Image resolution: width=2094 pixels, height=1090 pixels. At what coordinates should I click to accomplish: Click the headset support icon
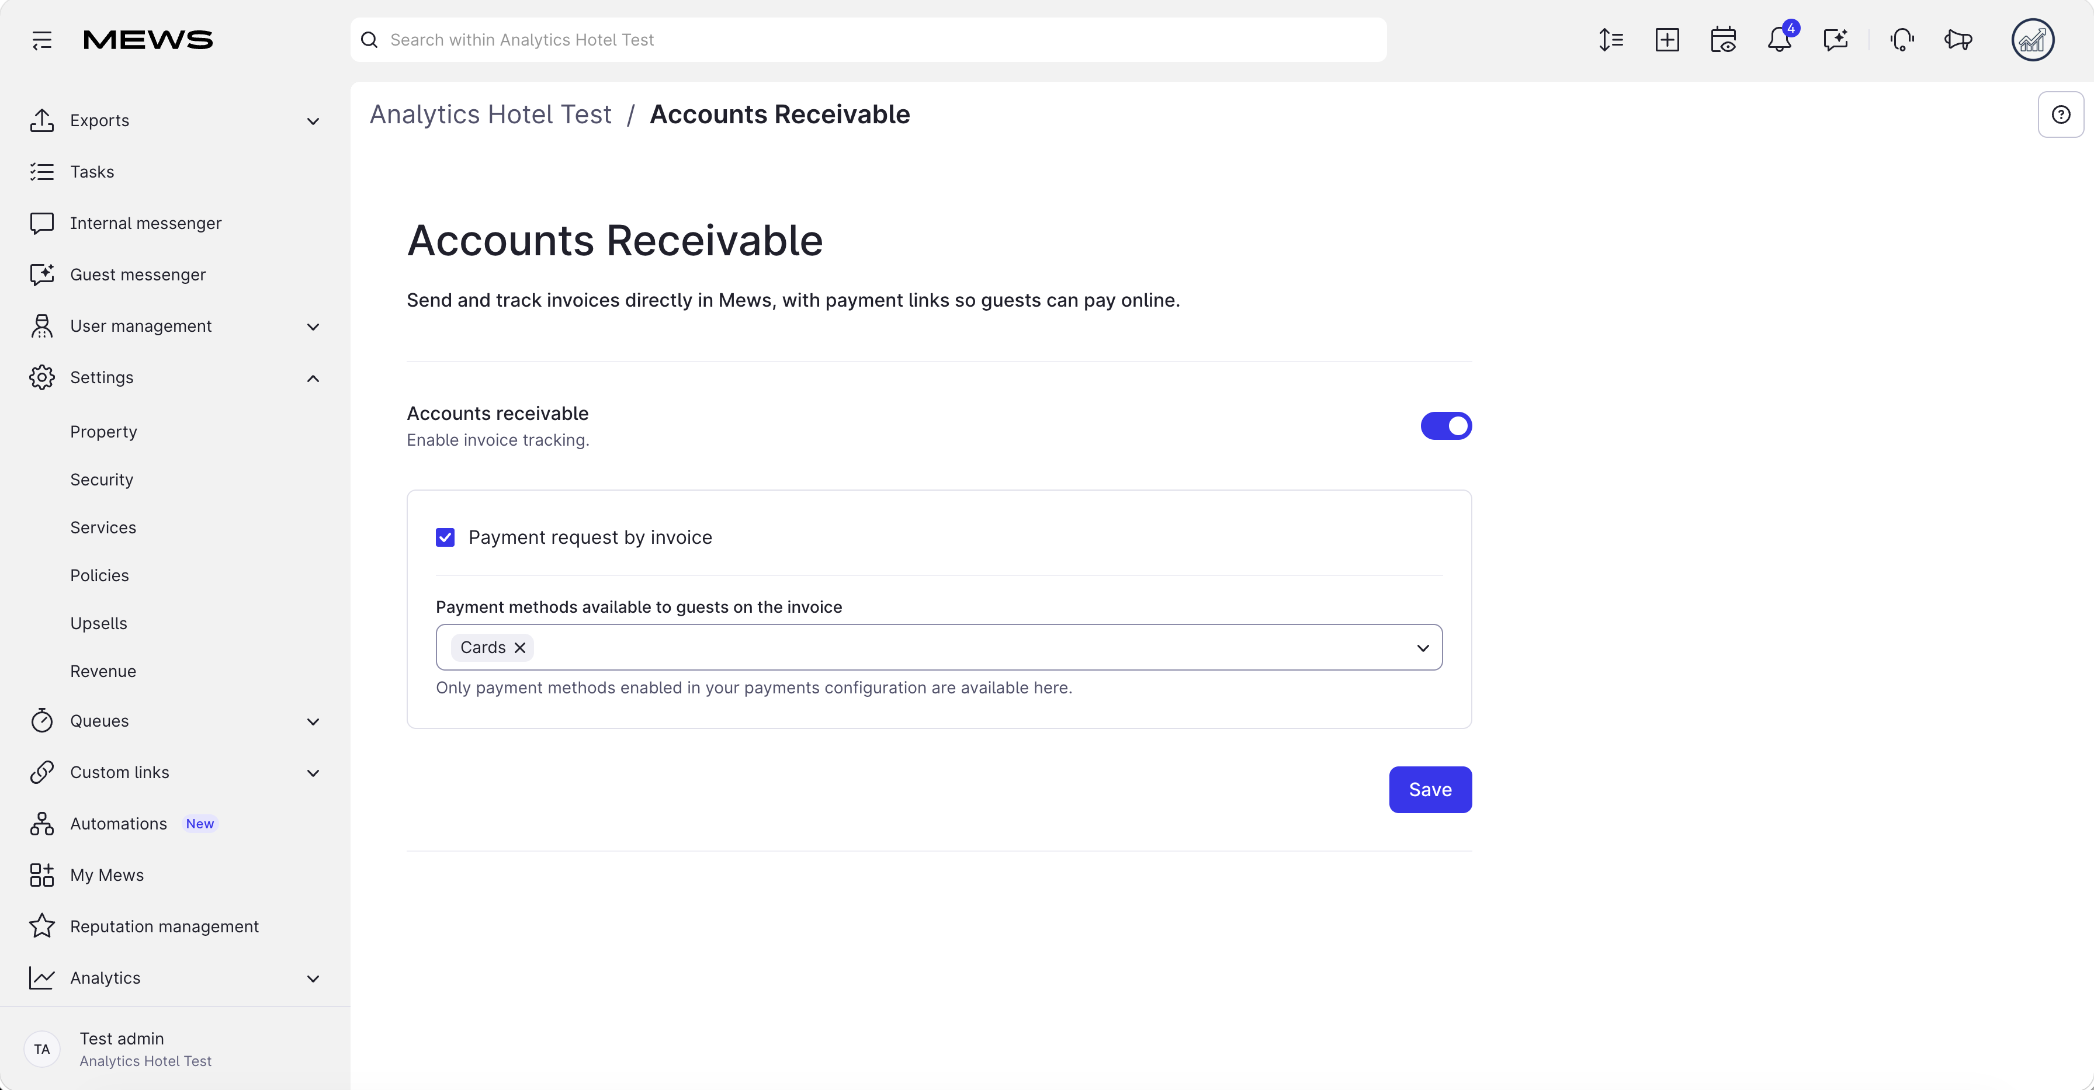[x=1902, y=40]
